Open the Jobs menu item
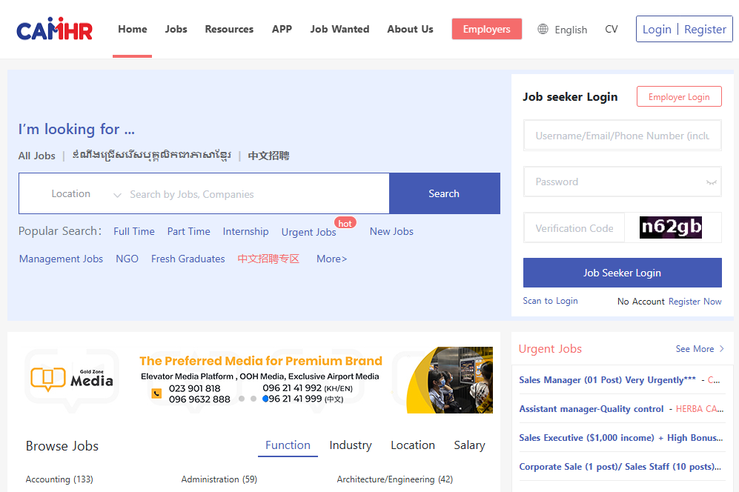Image resolution: width=739 pixels, height=492 pixels. pos(176,30)
